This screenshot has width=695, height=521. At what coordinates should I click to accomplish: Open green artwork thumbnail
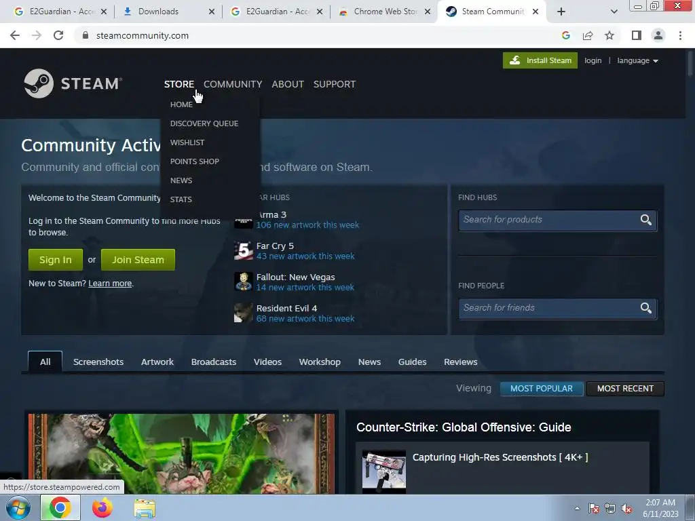pyautogui.click(x=181, y=454)
